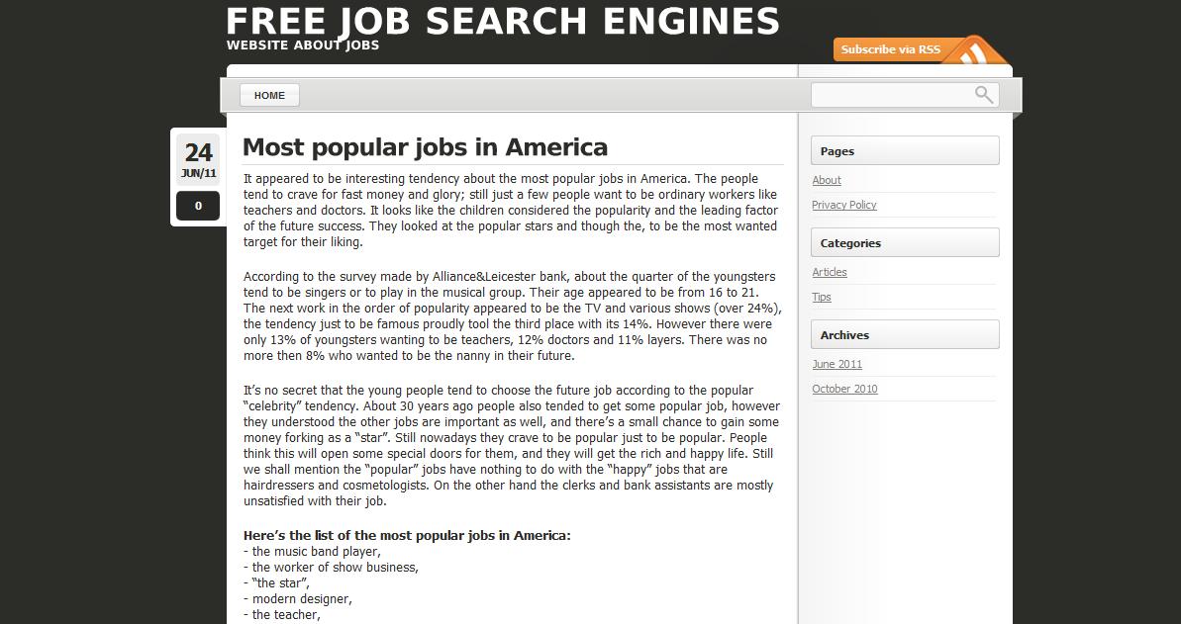The width and height of the screenshot is (1181, 624).
Task: Click the "Website about jobs" tagline
Action: 303,45
